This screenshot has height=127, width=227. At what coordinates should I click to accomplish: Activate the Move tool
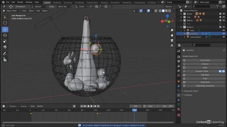(5, 30)
